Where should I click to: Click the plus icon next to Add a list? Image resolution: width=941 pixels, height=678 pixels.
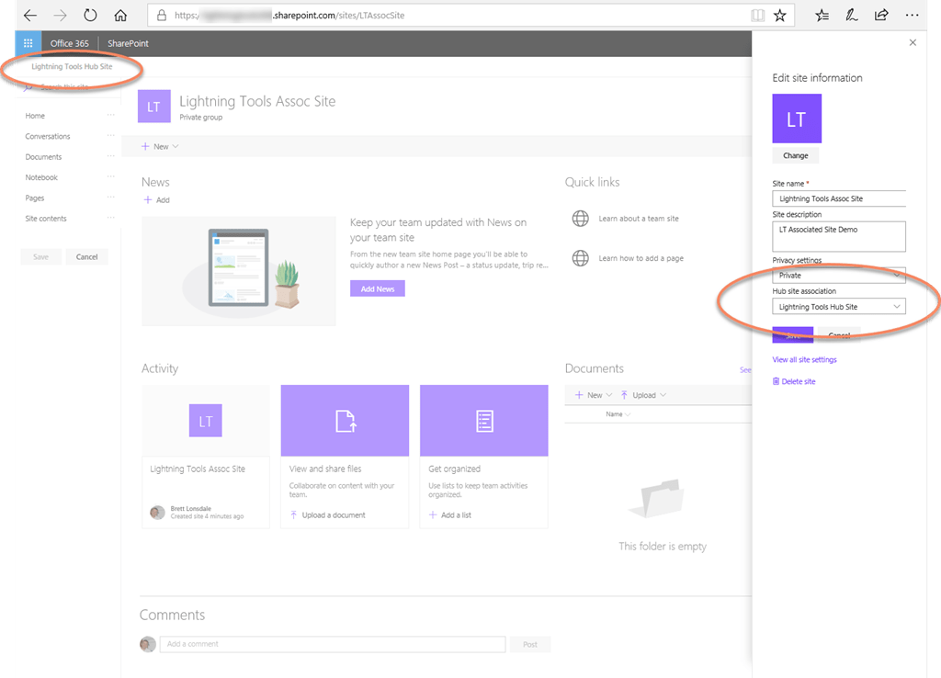click(x=432, y=514)
